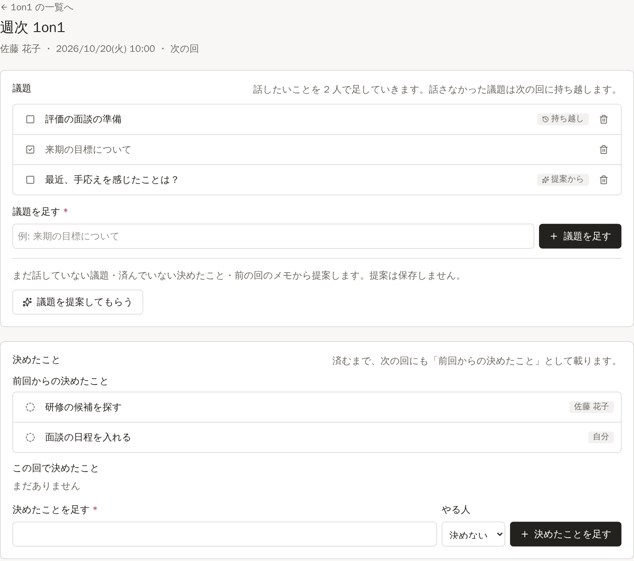Image resolution: width=634 pixels, height=561 pixels.
Task: Check the 評価の面談の準備 checkbox
Action: coord(30,119)
